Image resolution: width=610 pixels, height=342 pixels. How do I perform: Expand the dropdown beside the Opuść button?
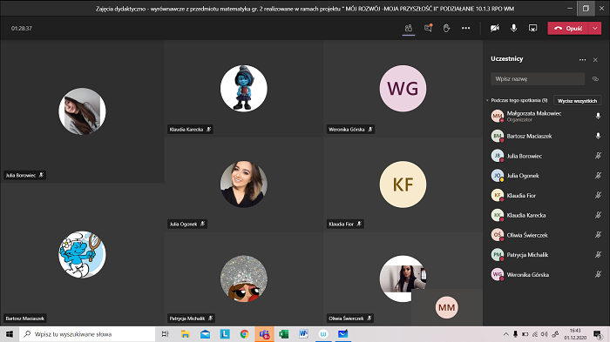pos(595,29)
